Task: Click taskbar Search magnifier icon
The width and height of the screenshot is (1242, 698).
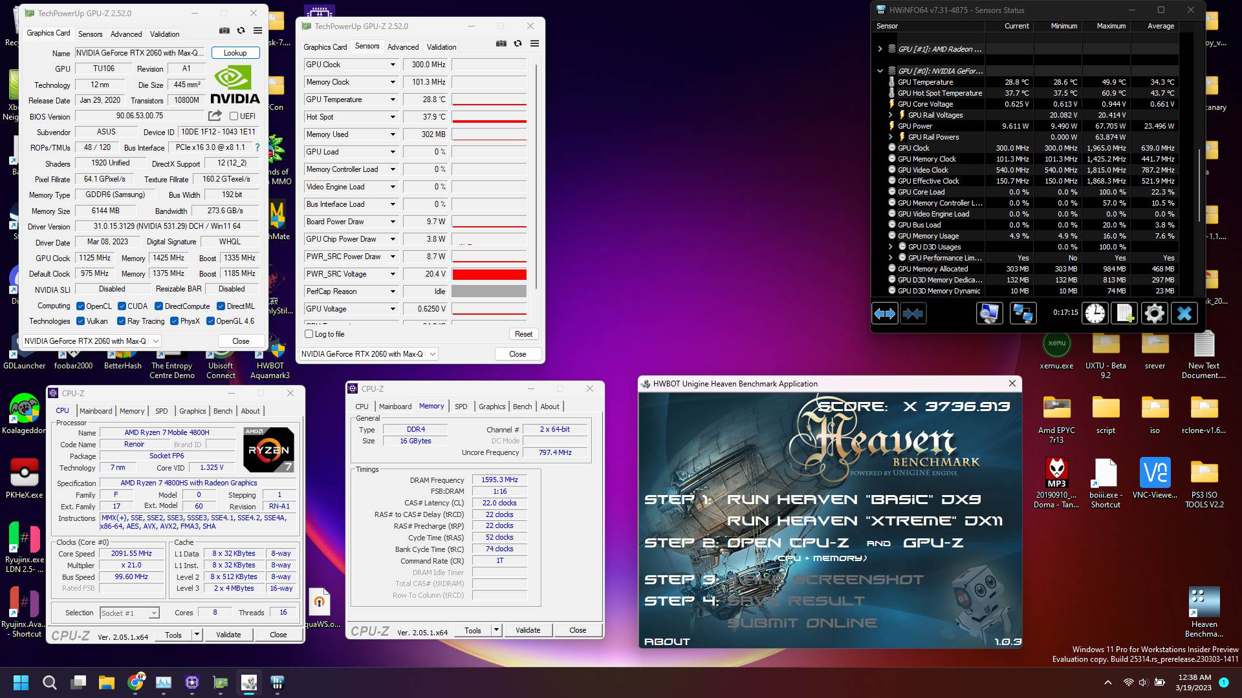Action: (50, 682)
